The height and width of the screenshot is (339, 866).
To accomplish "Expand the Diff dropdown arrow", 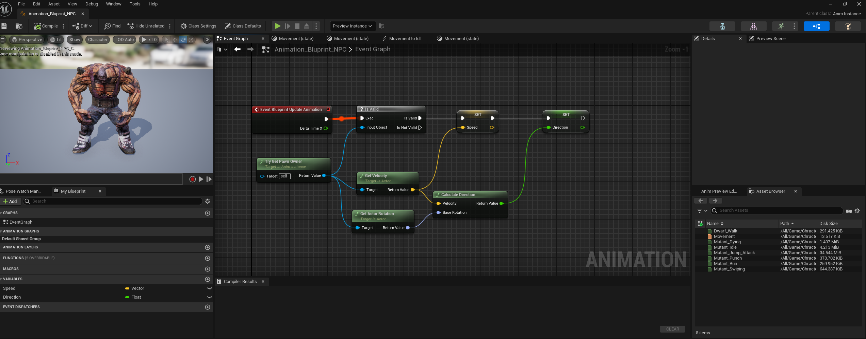I will [90, 26].
